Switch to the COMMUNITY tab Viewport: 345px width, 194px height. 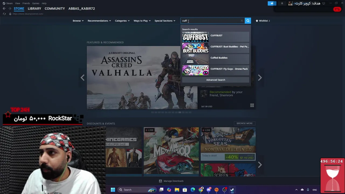click(55, 9)
